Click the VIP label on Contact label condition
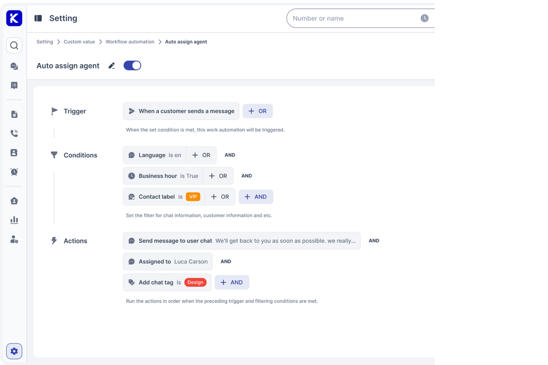 click(x=193, y=196)
